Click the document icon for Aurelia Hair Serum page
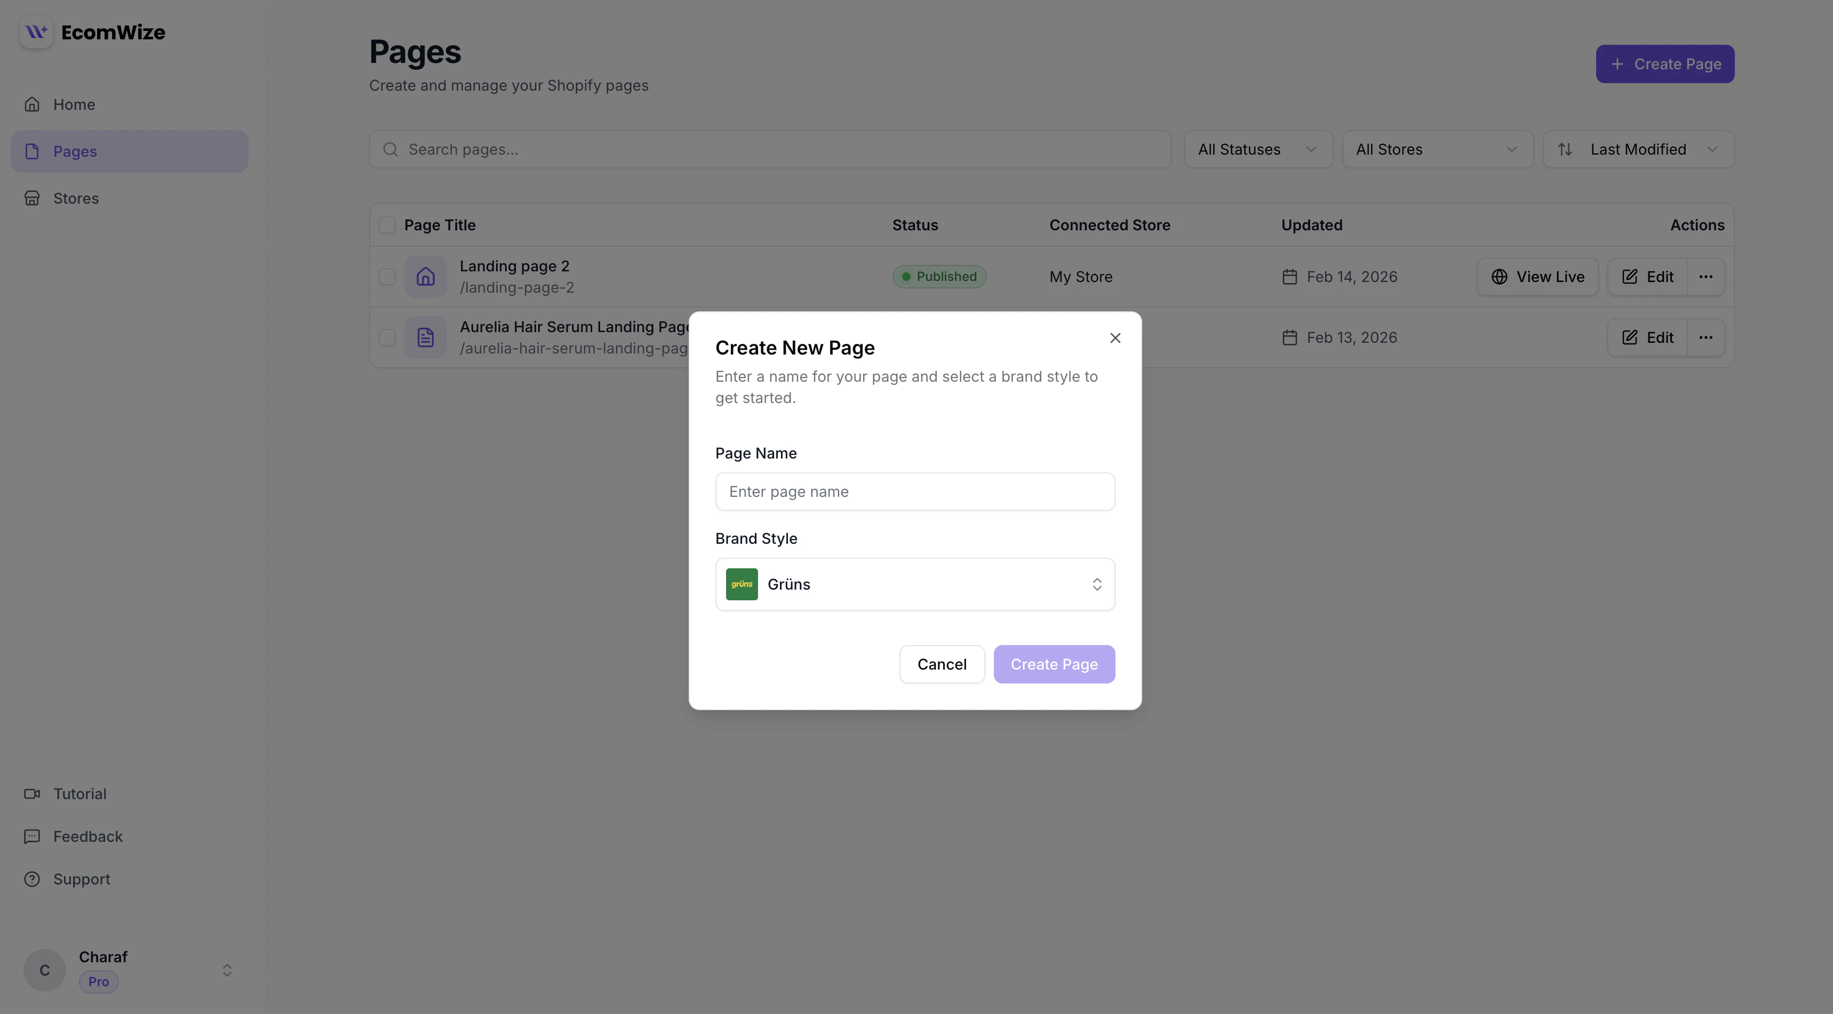 click(426, 338)
